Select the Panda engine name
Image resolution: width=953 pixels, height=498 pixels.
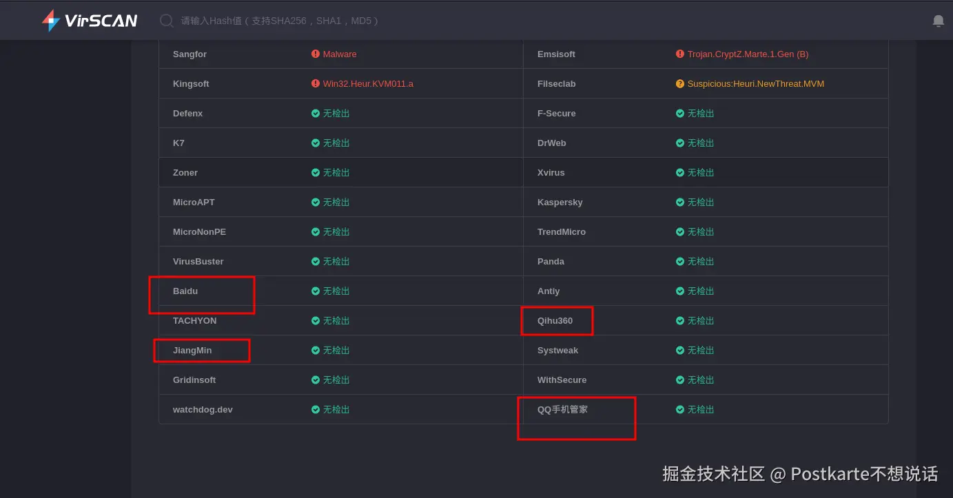[x=551, y=261]
